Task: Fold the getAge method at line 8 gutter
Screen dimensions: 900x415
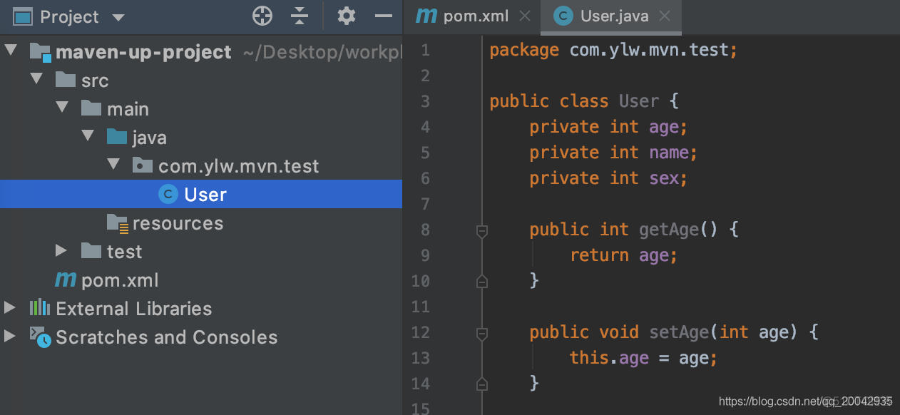Action: point(482,230)
